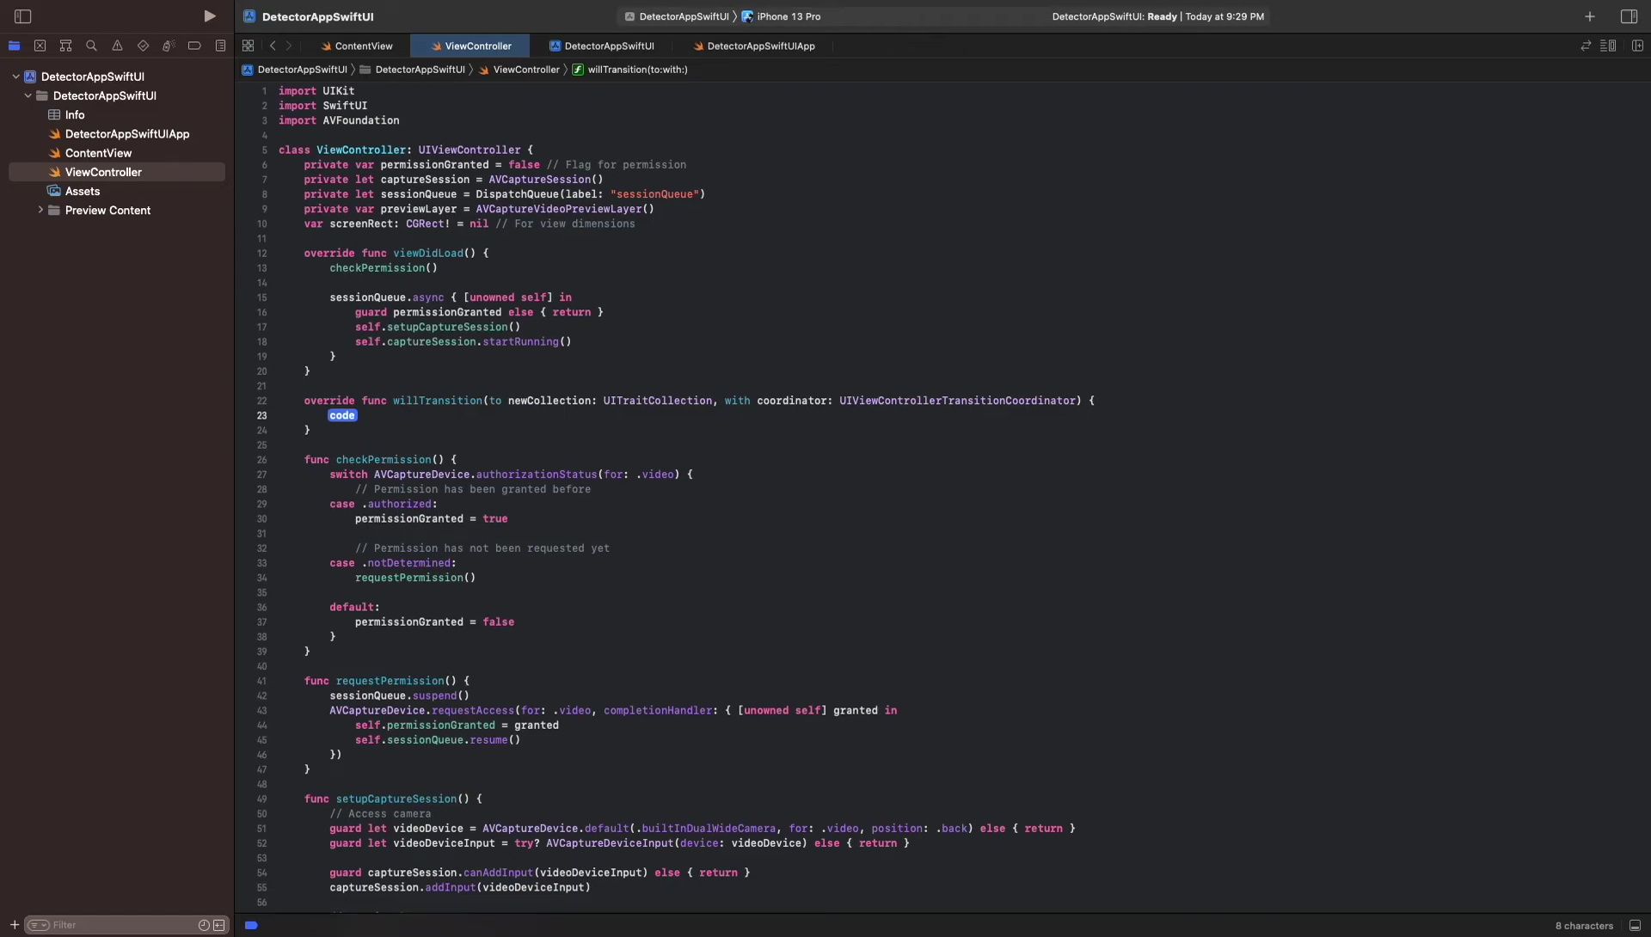Open the editor options menu
Viewport: 1651px width, 937px height.
[1608, 46]
